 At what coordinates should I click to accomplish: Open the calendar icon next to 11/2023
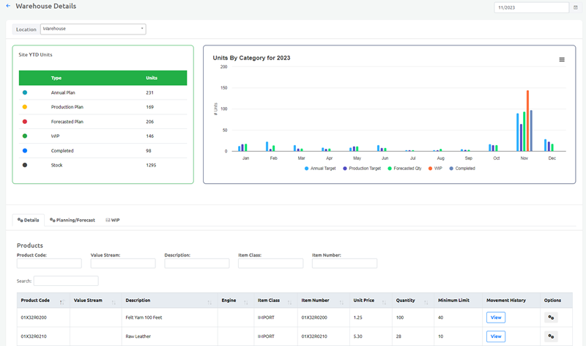click(x=576, y=7)
